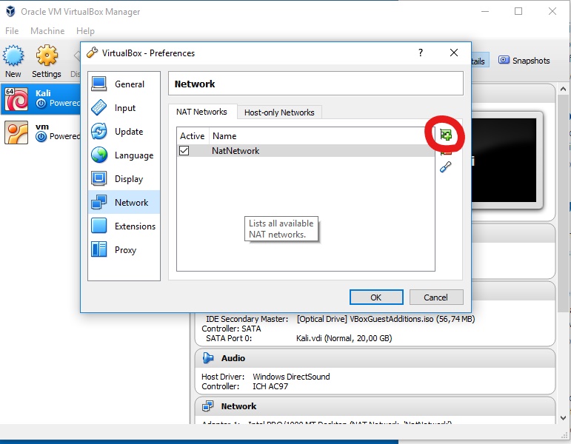Open the Display preferences section
The width and height of the screenshot is (571, 444).
click(x=124, y=178)
